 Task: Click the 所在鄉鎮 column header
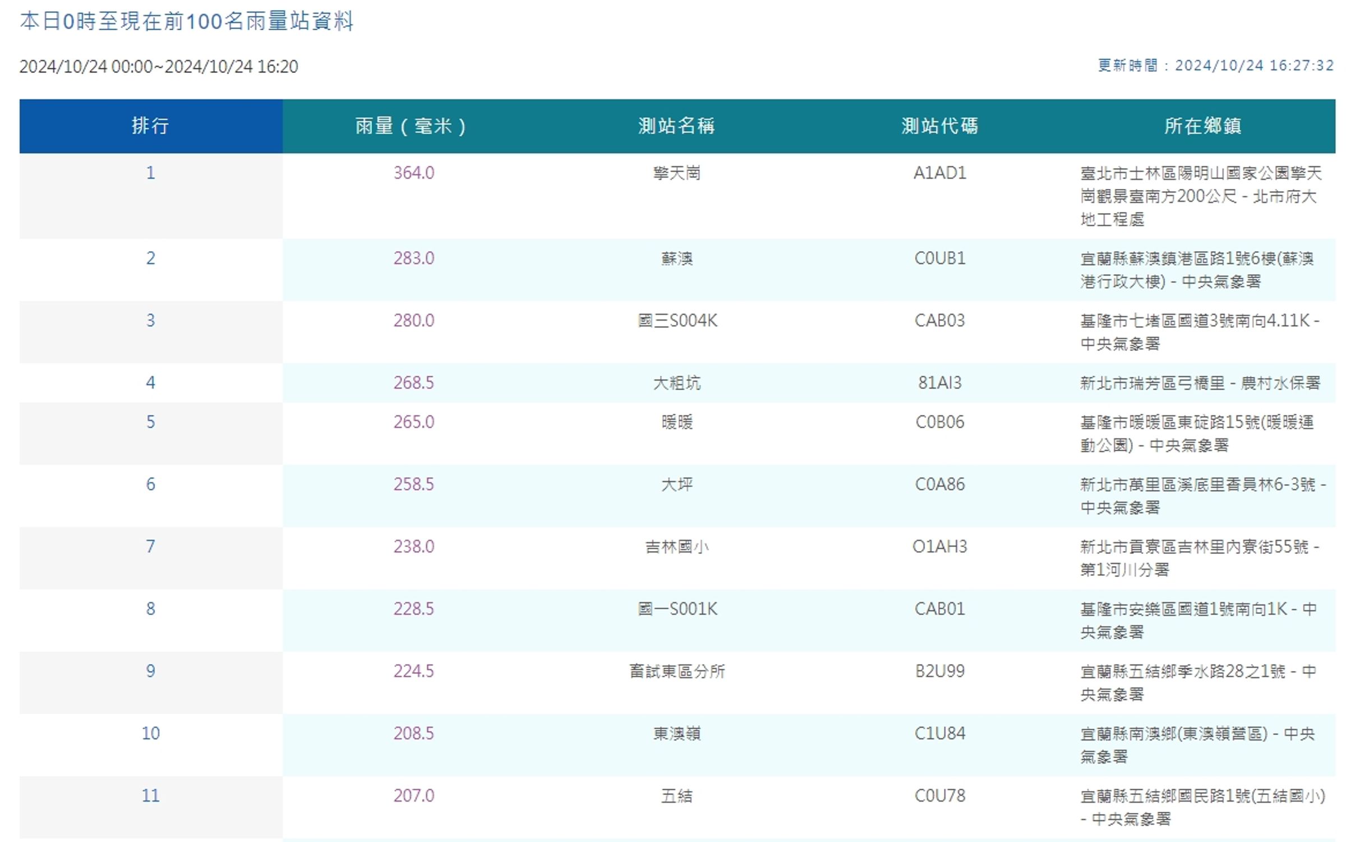point(1204,126)
